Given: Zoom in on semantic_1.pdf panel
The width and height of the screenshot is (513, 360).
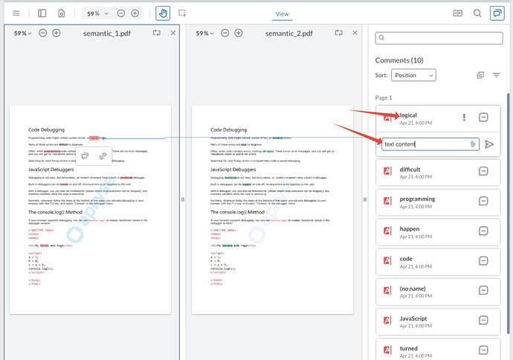Looking at the screenshot, I should tap(57, 33).
